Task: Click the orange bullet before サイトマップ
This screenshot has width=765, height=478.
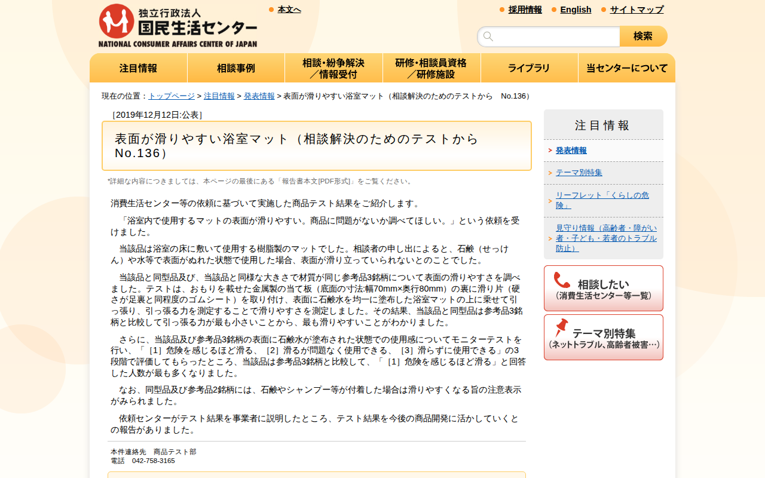Action: coord(604,10)
